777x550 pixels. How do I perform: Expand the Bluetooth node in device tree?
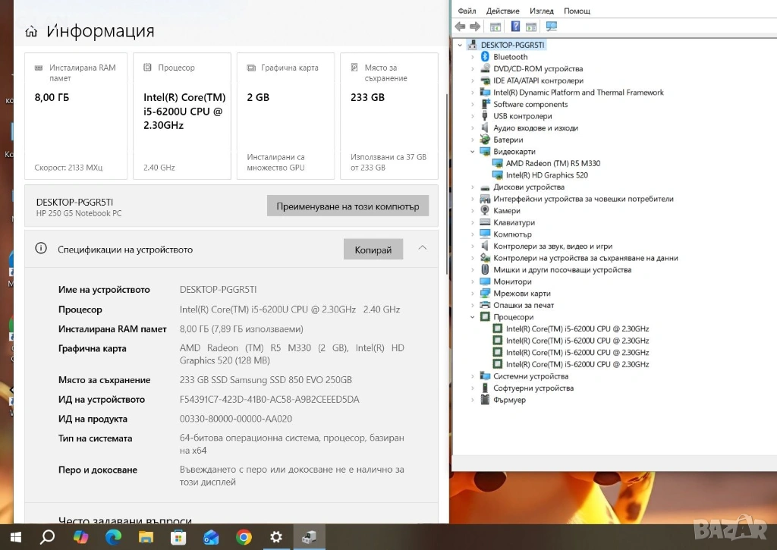[x=473, y=57]
